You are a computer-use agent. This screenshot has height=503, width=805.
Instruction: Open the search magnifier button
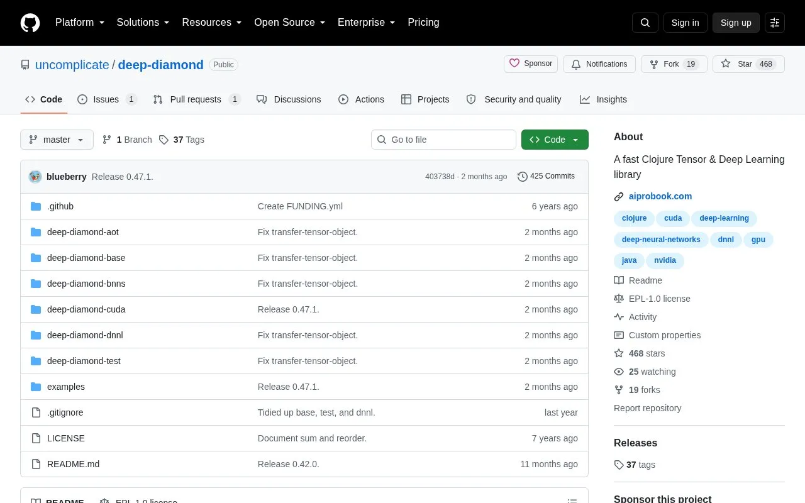pos(645,23)
